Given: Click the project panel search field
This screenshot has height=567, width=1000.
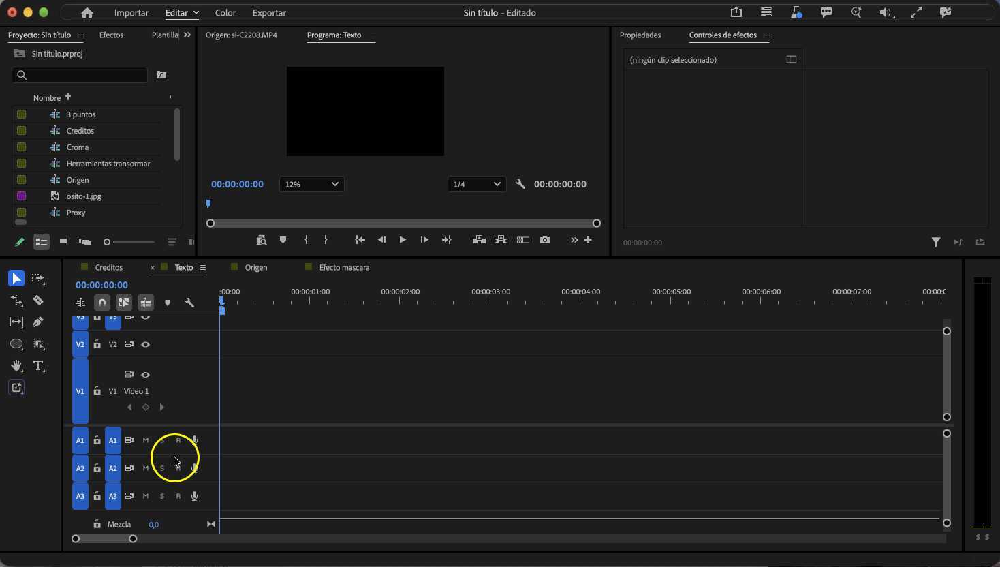Looking at the screenshot, I should tap(80, 75).
